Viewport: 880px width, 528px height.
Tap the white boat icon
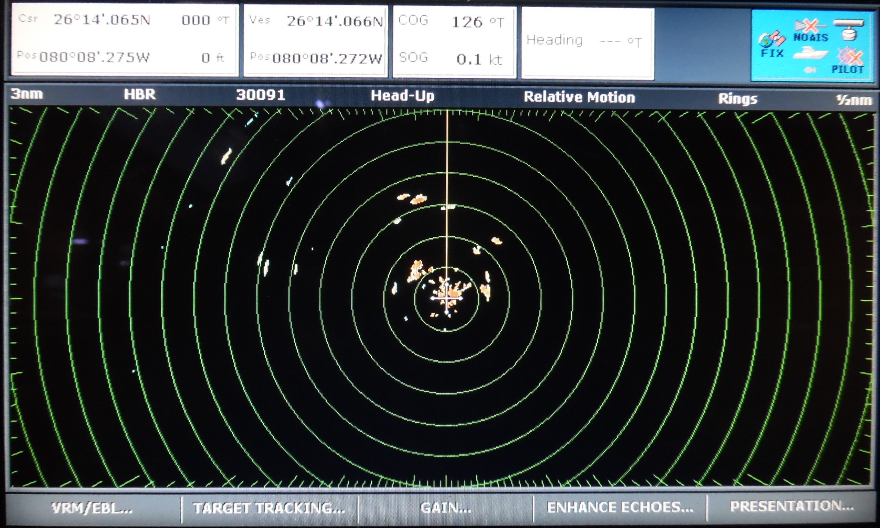(809, 54)
